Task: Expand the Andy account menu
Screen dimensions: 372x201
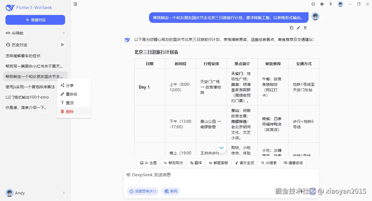Action: pos(35,193)
